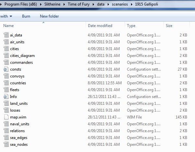Click Configuration sett... type in Info row
Image resolution: width=195 pixels, height=152 pixels.
144,97
